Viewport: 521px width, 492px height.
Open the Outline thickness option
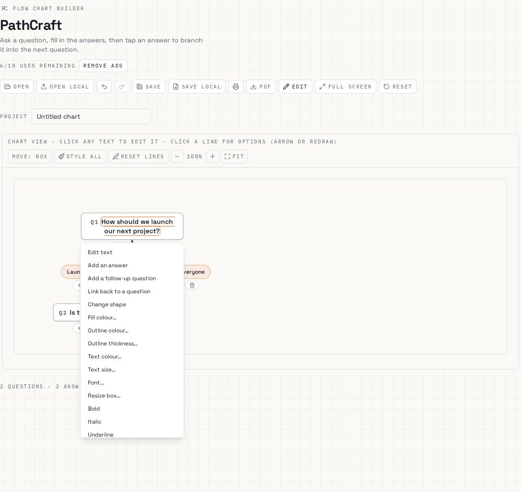coord(132,344)
